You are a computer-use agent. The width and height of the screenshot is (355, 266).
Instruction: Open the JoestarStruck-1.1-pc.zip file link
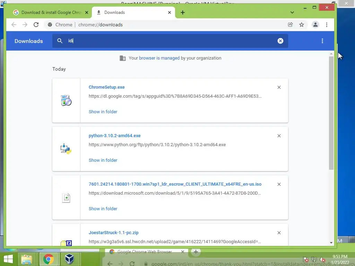point(113,232)
